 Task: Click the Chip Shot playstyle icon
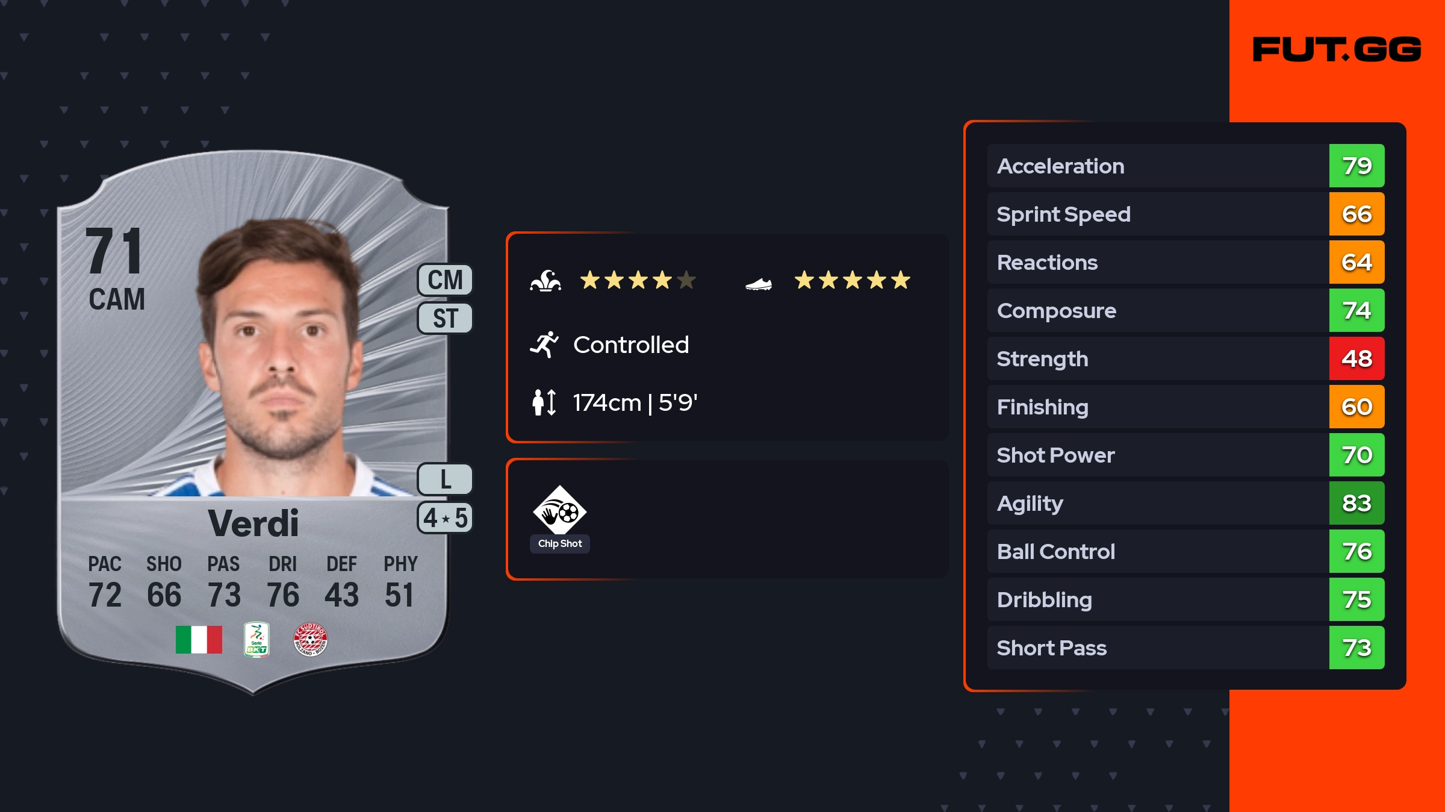(559, 510)
